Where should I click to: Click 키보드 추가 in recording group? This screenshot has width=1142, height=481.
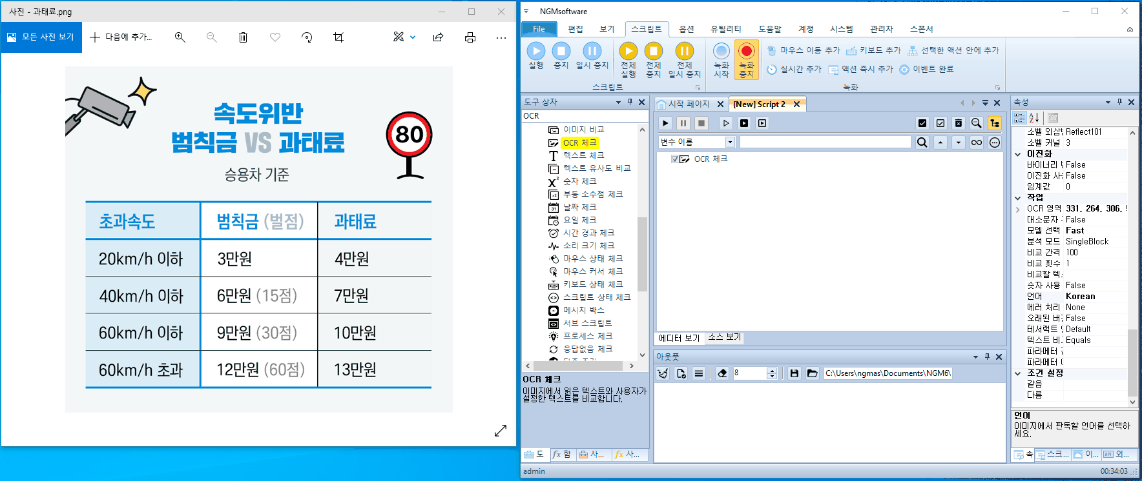click(873, 50)
